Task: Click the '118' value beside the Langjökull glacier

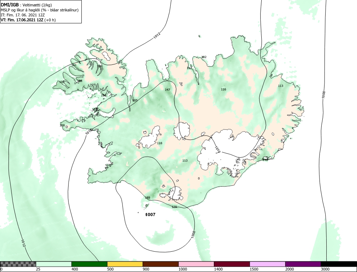Action: pos(160,143)
